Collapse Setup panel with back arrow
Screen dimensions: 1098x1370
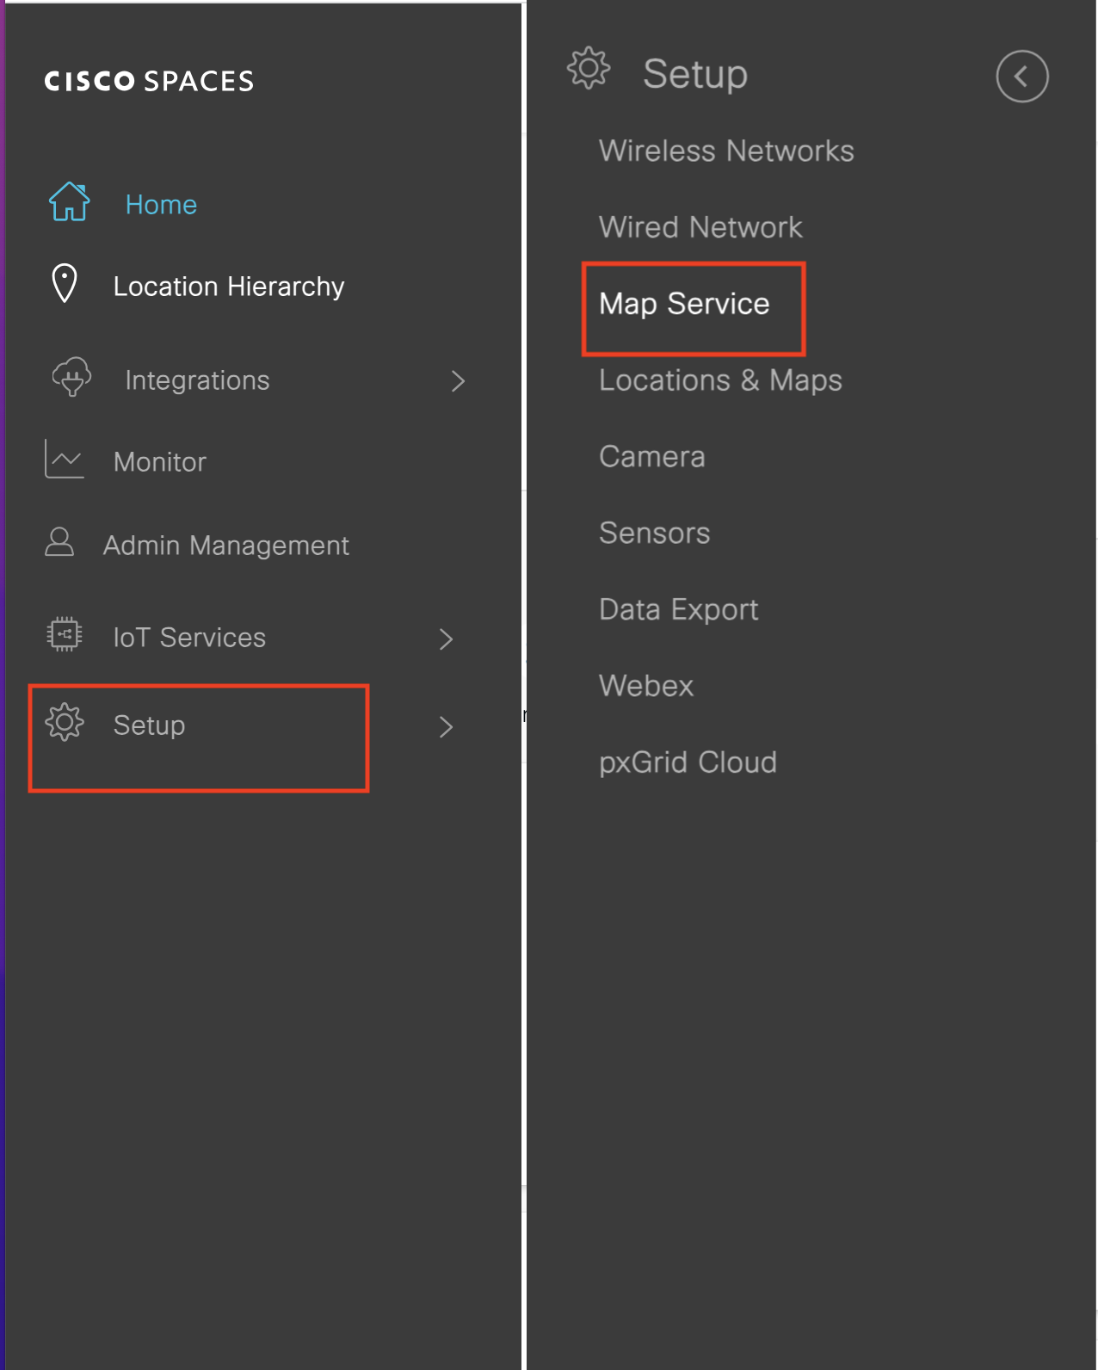[x=1021, y=77]
